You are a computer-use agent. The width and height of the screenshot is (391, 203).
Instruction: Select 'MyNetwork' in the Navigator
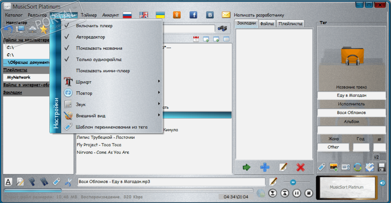click(19, 77)
